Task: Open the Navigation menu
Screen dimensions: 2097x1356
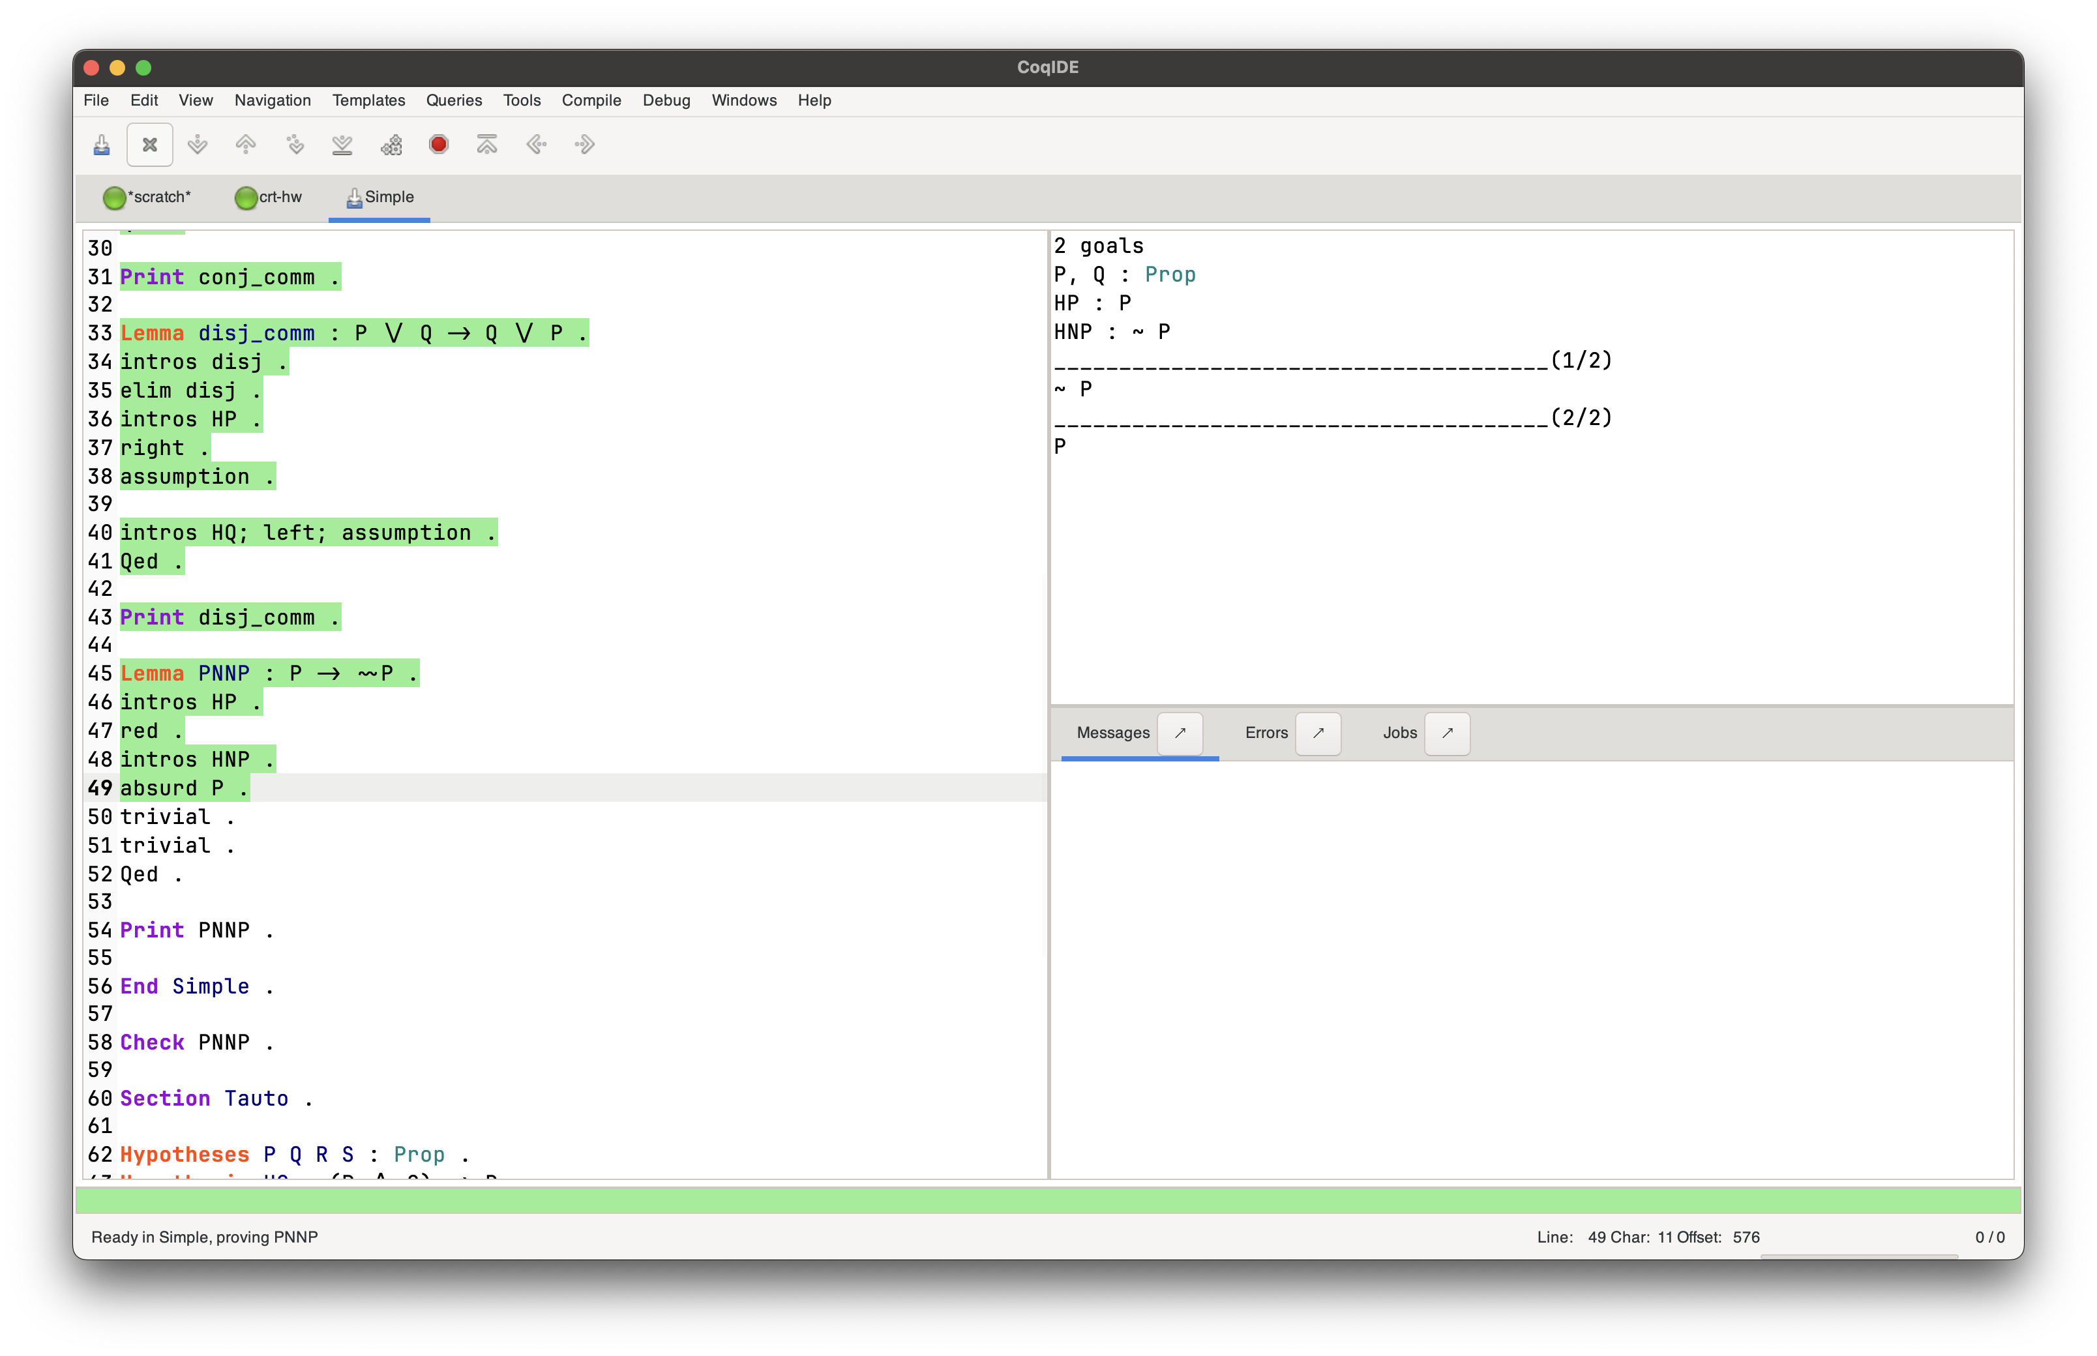Action: point(272,100)
